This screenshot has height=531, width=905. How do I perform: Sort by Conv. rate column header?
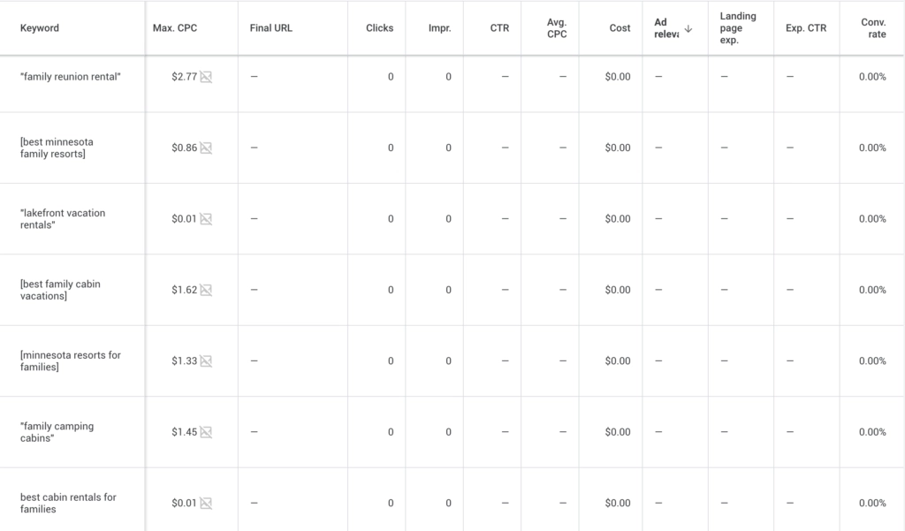(873, 28)
